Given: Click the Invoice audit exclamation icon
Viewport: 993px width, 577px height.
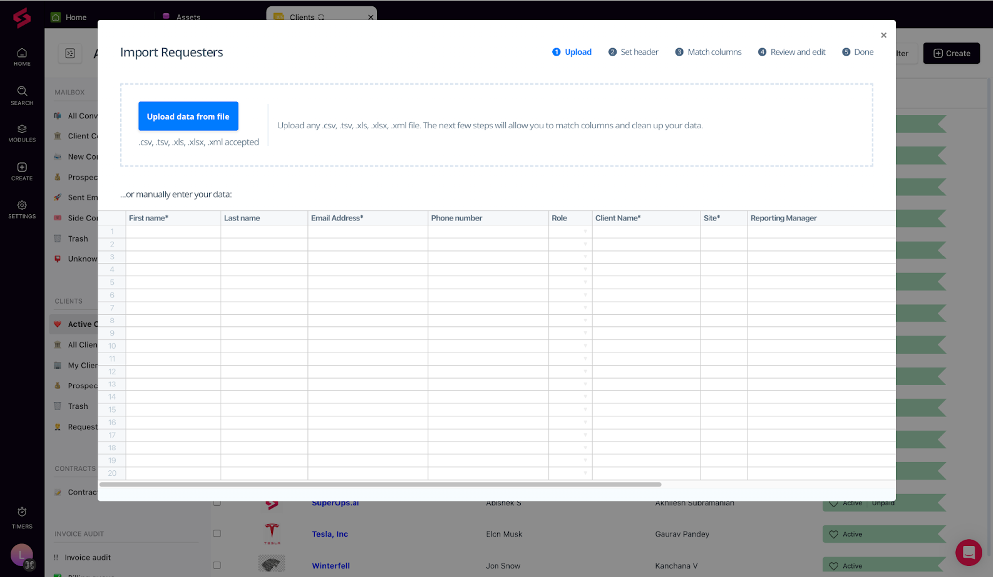Looking at the screenshot, I should [56, 558].
